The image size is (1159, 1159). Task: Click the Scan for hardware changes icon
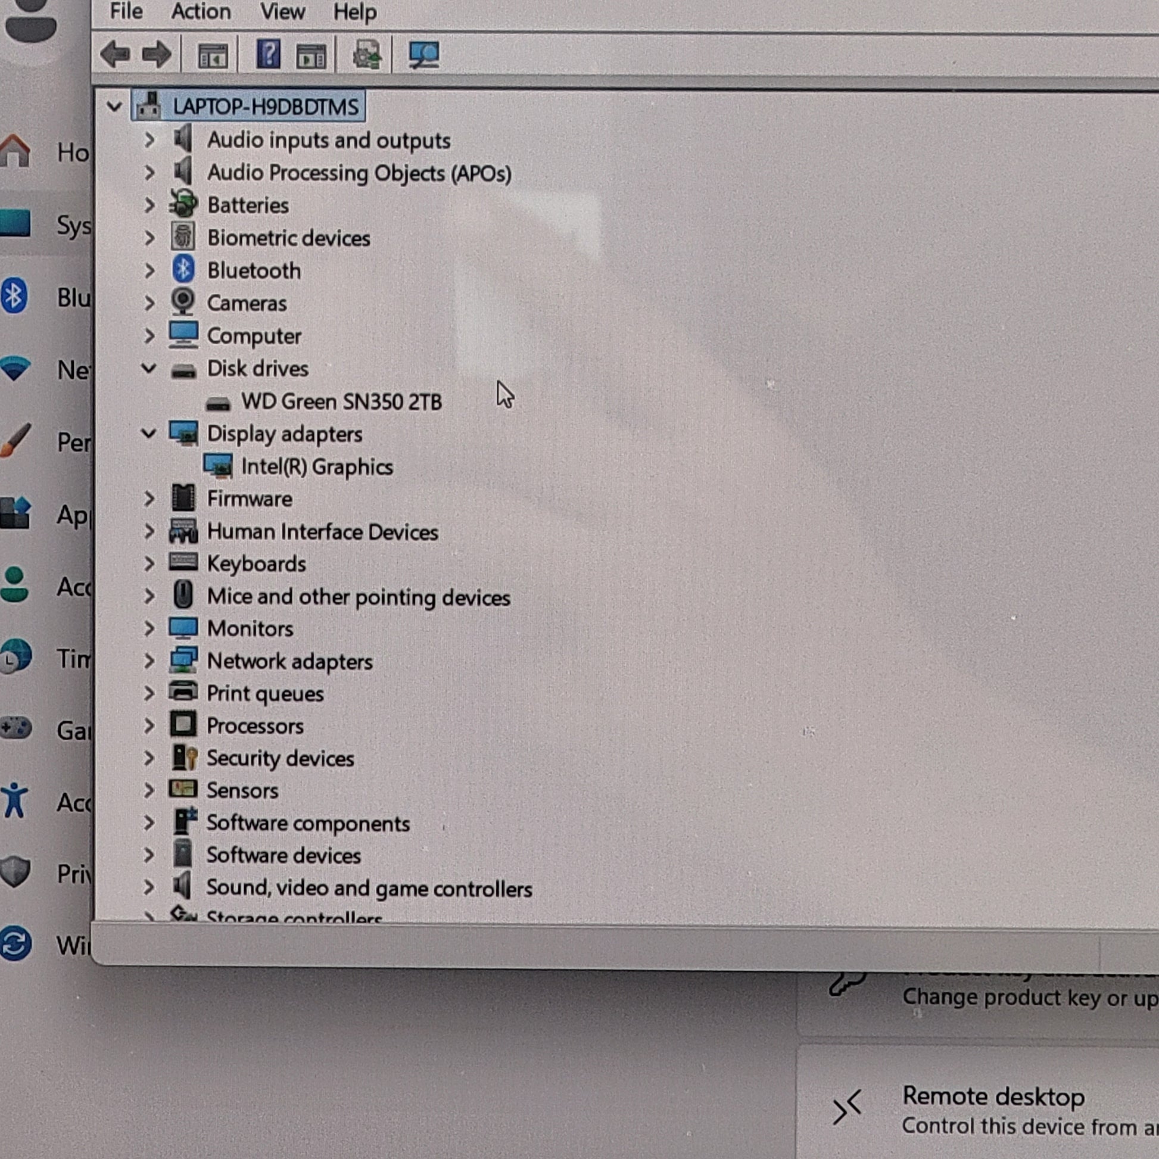[x=423, y=55]
